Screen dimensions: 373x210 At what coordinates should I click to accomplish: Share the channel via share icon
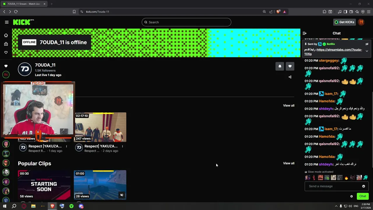coord(290,77)
